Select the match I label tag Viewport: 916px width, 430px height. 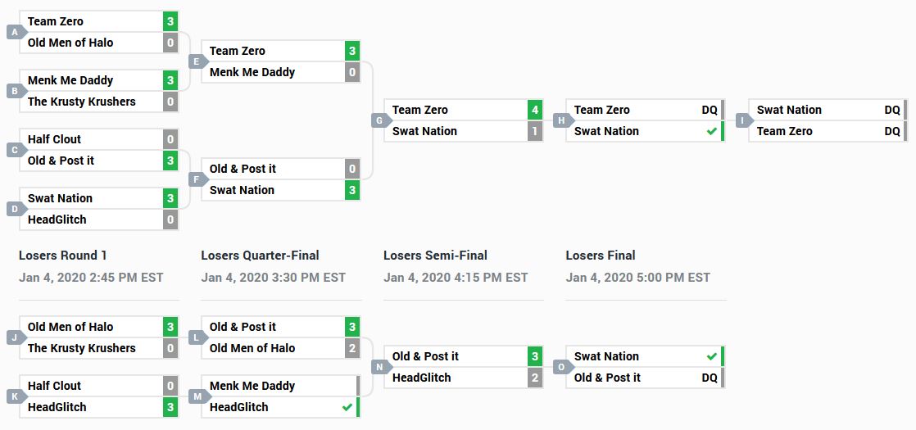coord(745,120)
